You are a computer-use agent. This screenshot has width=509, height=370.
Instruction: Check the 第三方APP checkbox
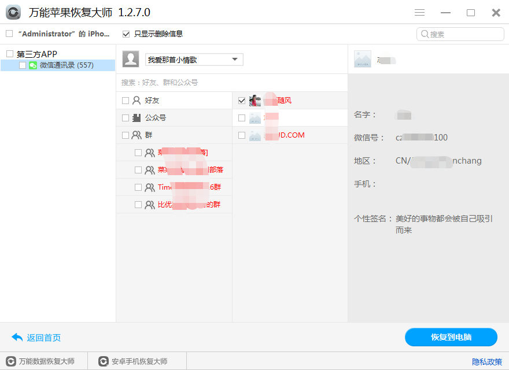point(10,54)
